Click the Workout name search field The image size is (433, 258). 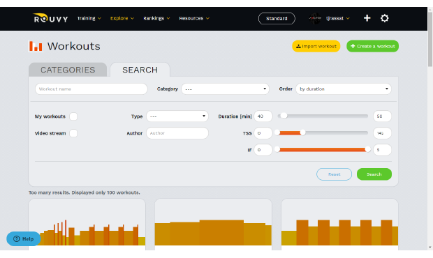pyautogui.click(x=91, y=89)
